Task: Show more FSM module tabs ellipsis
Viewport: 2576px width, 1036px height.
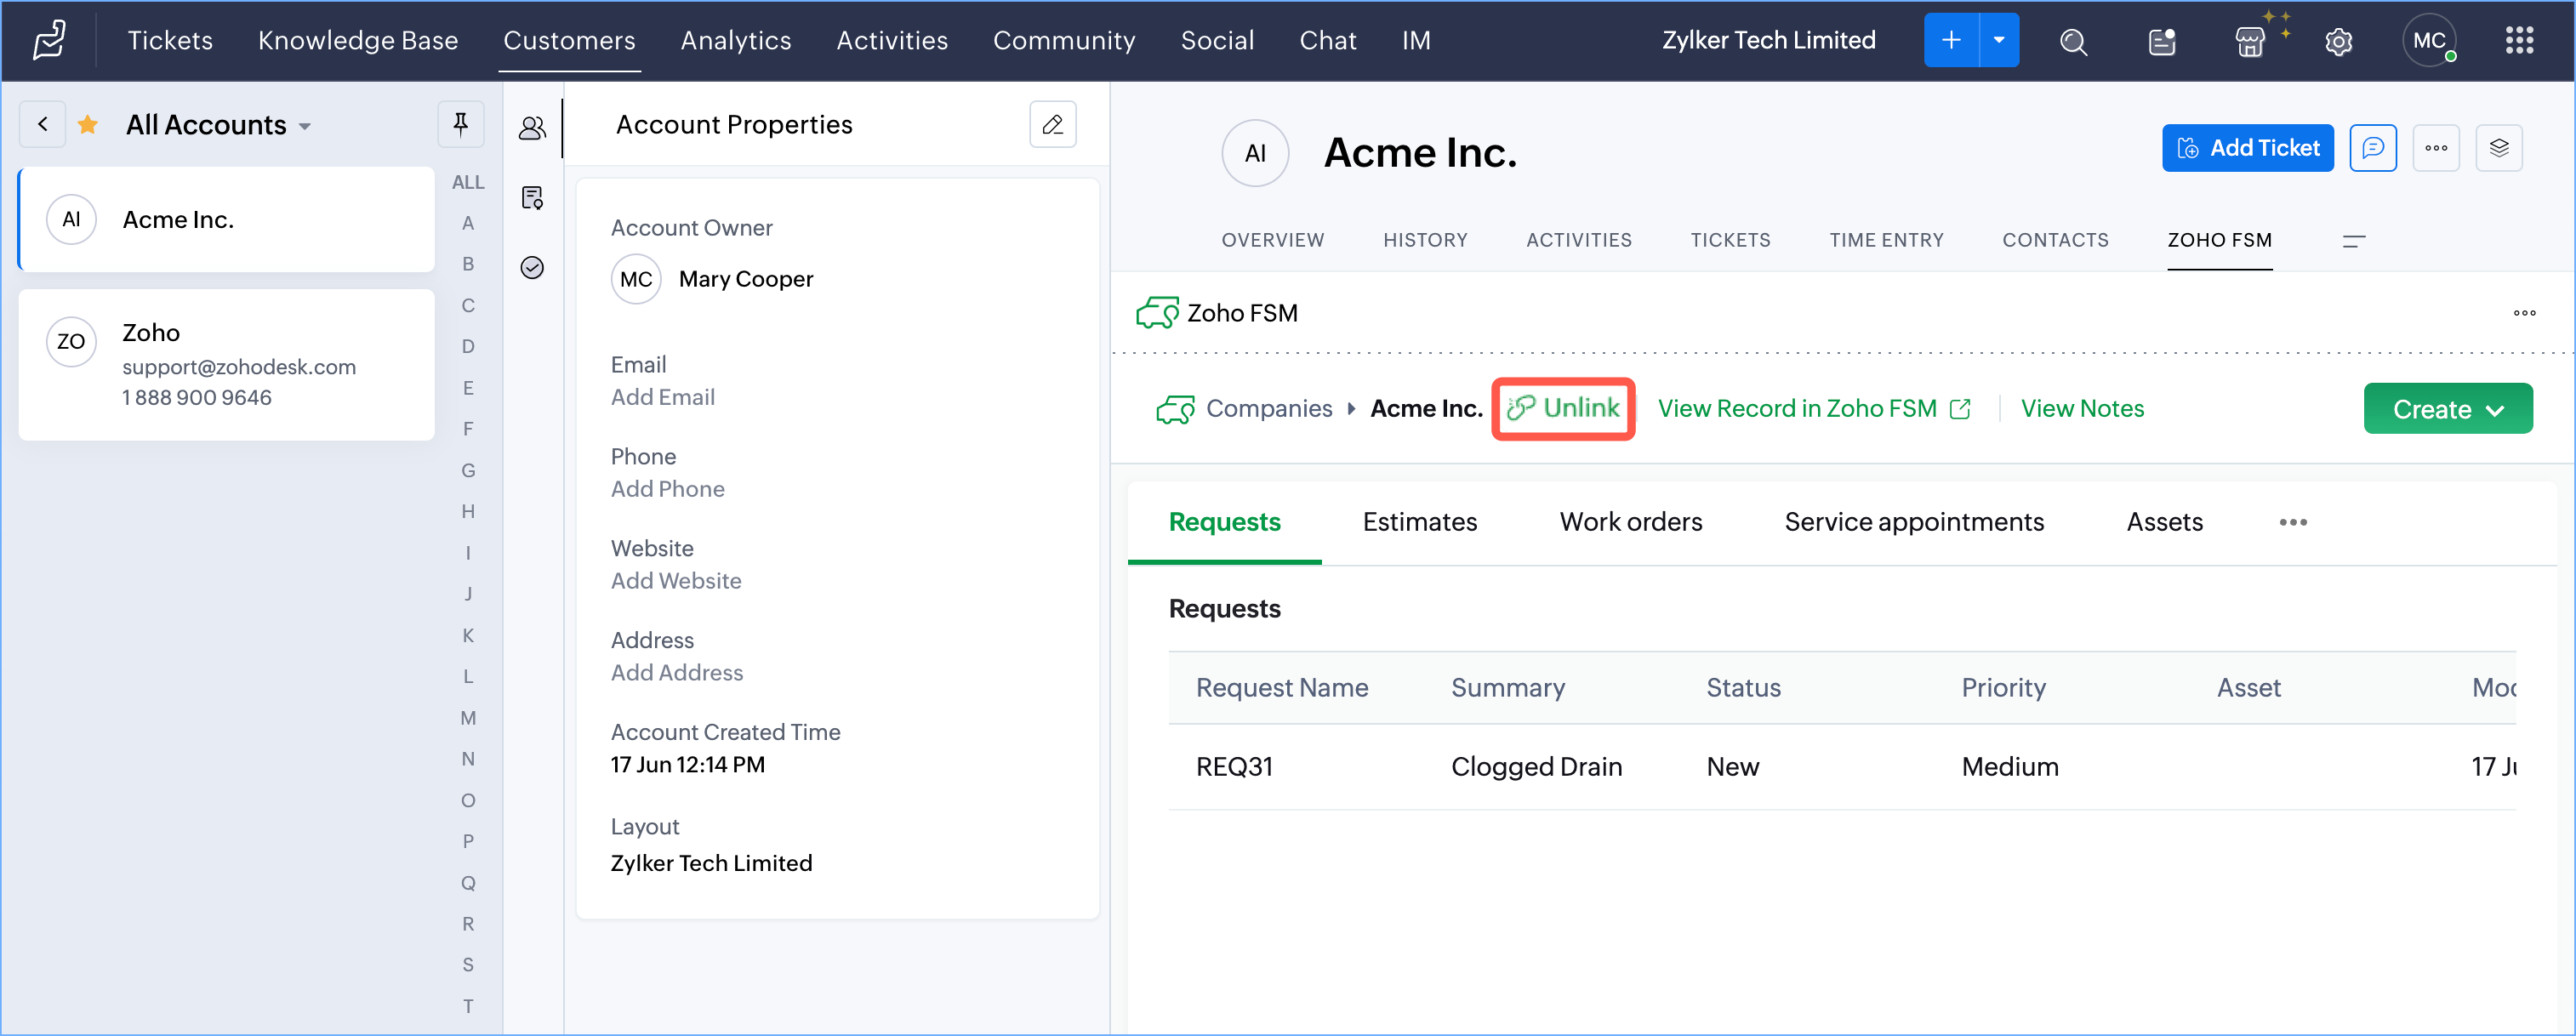Action: pos(2292,522)
